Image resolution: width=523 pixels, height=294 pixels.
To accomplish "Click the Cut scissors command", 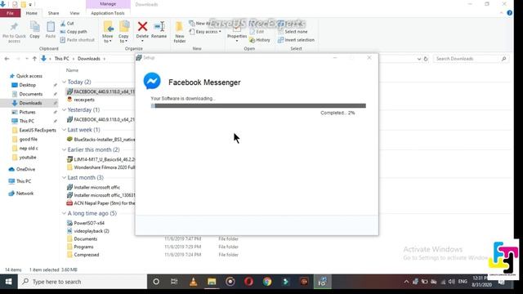I will [x=67, y=24].
